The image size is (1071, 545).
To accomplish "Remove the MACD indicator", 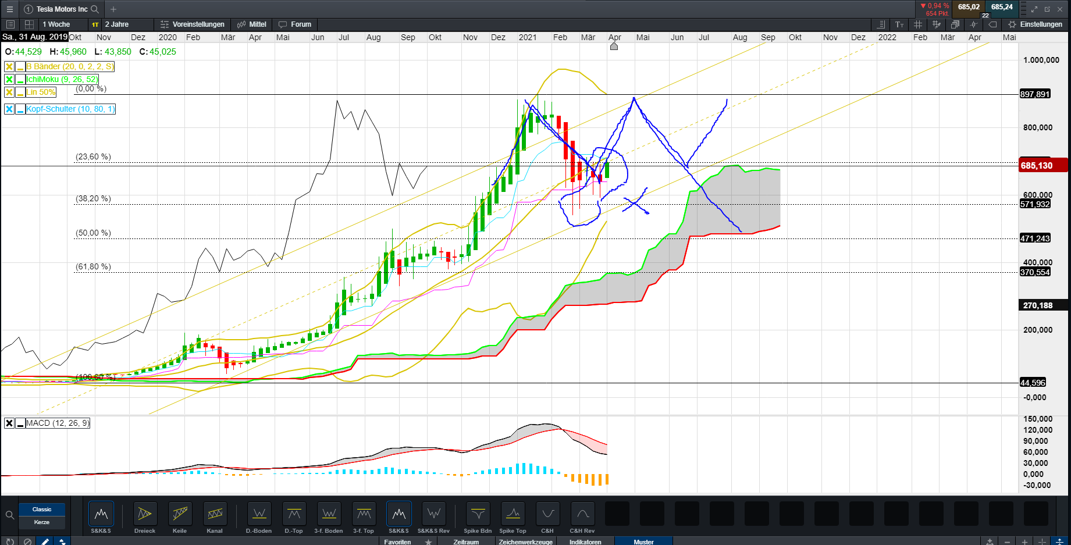I will point(9,423).
